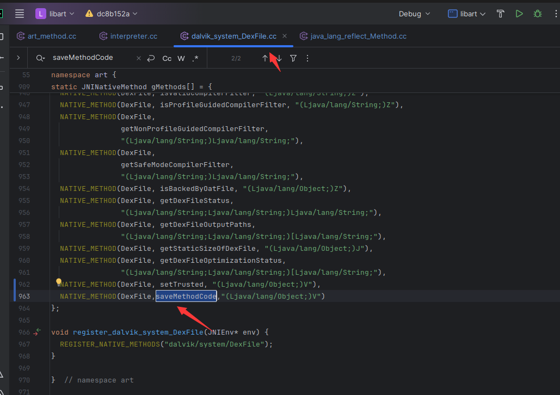Jump to previous search occurrence
Image resolution: width=560 pixels, height=395 pixels.
265,58
